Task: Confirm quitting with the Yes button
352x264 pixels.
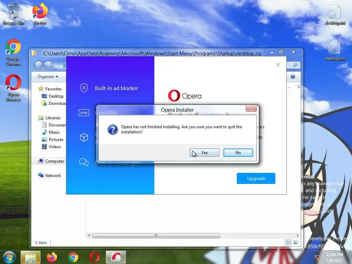Action: pyautogui.click(x=204, y=153)
